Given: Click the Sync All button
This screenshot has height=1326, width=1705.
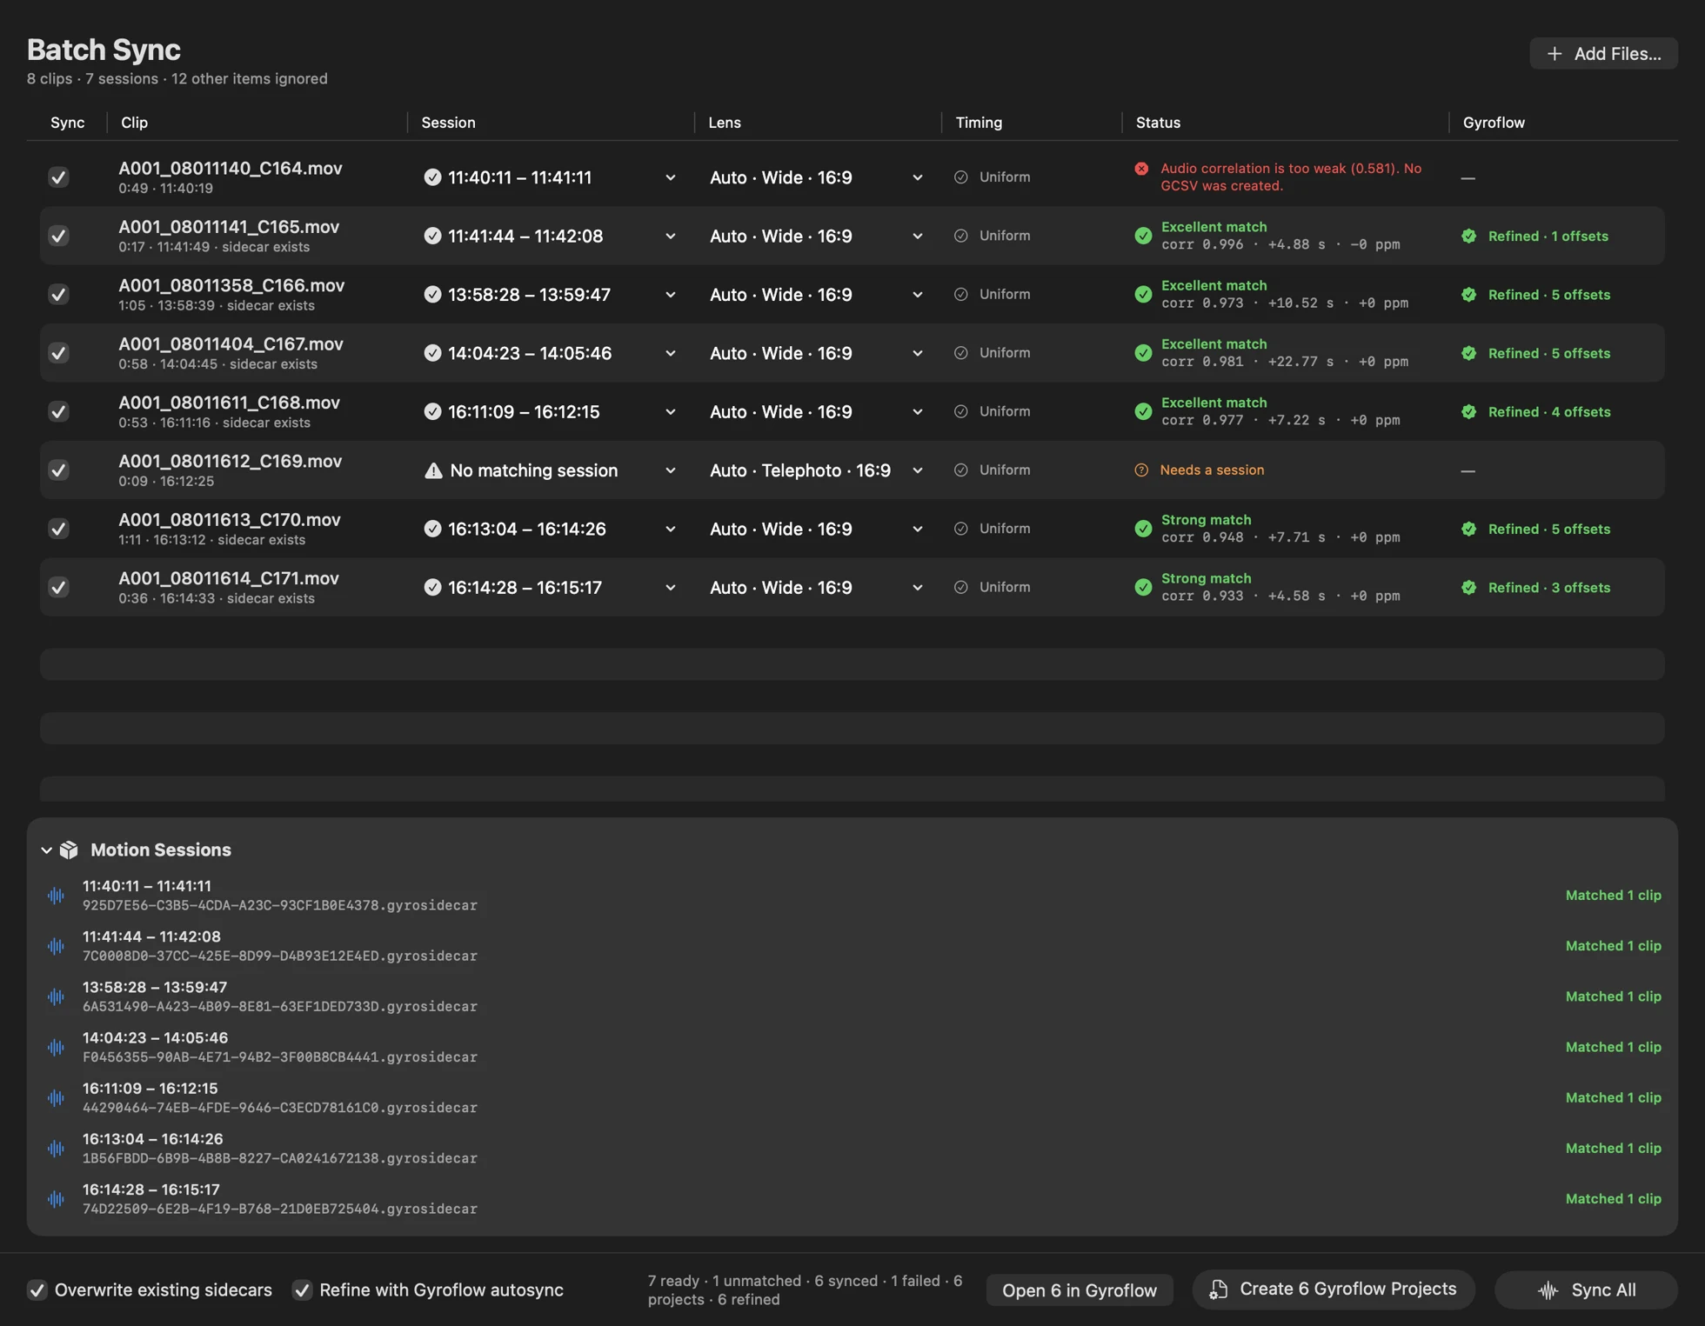Looking at the screenshot, I should coord(1586,1290).
